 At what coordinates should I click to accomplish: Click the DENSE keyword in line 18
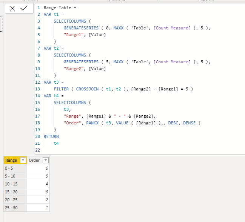click(x=189, y=123)
